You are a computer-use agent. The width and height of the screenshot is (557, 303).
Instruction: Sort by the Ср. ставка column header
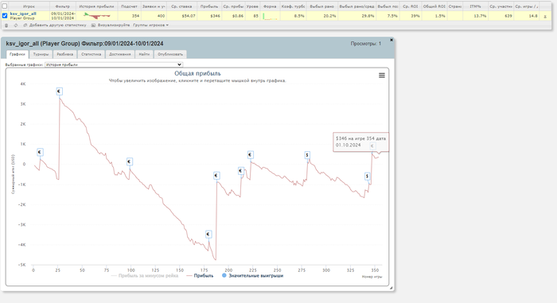point(181,6)
